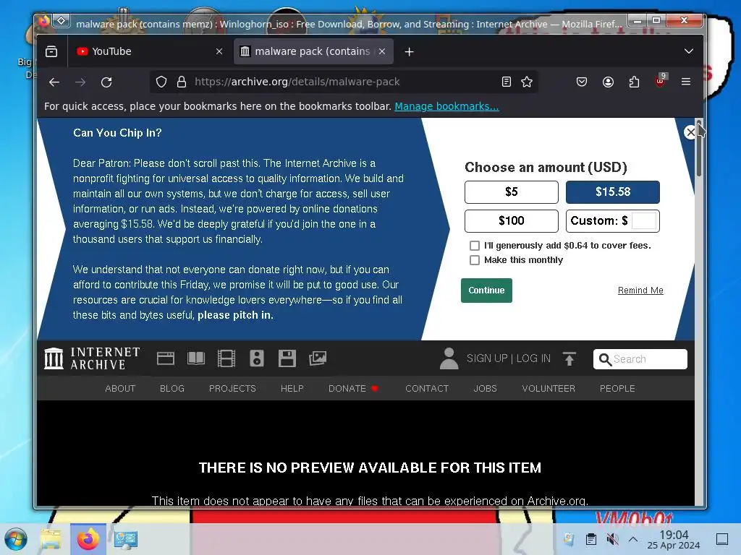Open the Texts book icon
Viewport: 741px width, 555px height.
pos(195,358)
